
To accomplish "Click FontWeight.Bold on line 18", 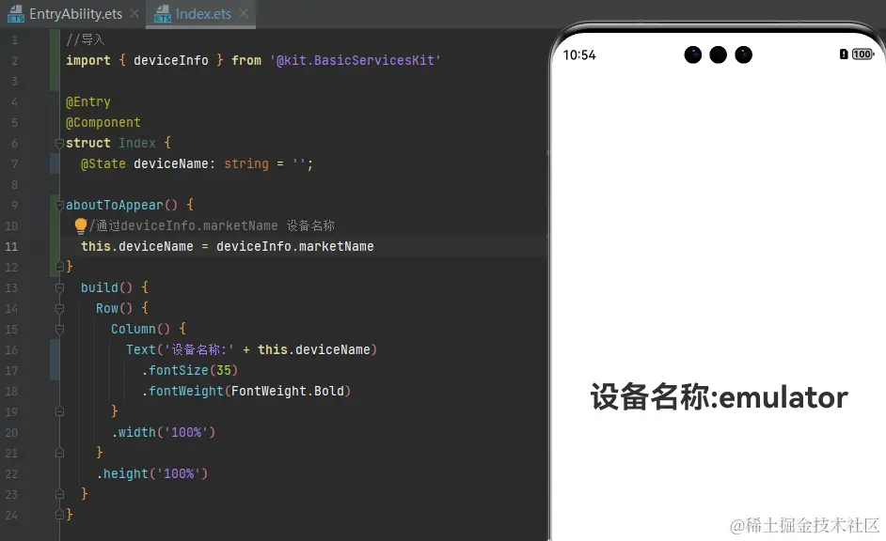I will (287, 391).
